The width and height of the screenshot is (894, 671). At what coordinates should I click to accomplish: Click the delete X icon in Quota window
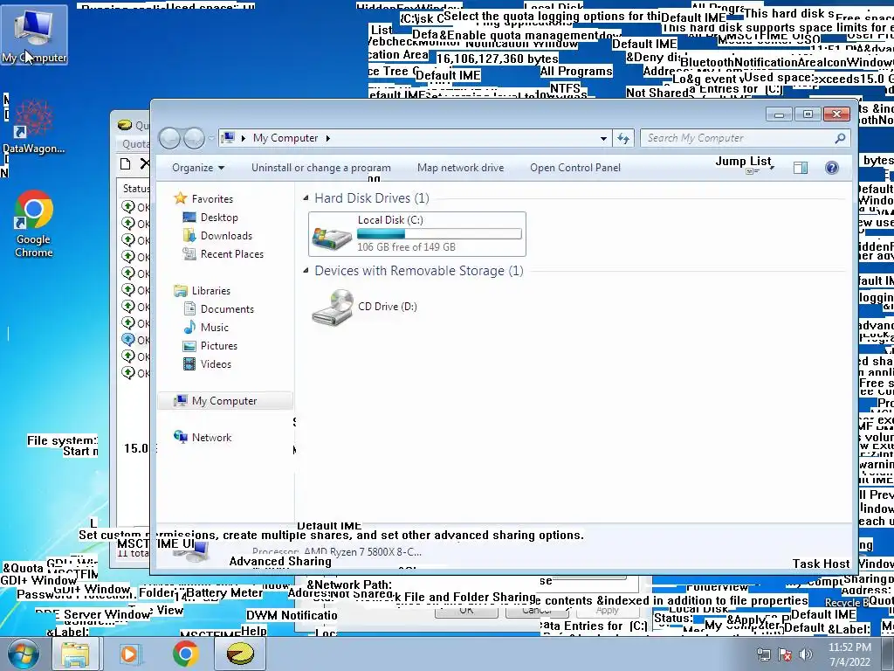point(145,164)
